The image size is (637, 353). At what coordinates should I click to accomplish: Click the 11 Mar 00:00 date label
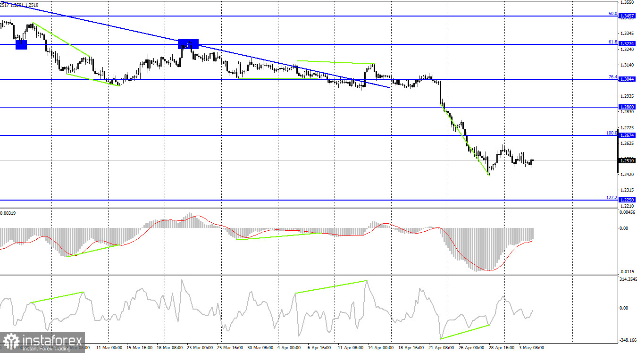[x=109, y=347]
